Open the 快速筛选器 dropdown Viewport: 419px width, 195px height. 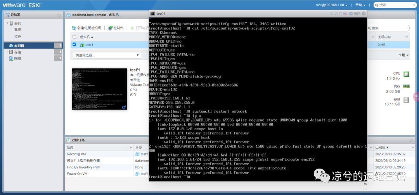(x=107, y=56)
